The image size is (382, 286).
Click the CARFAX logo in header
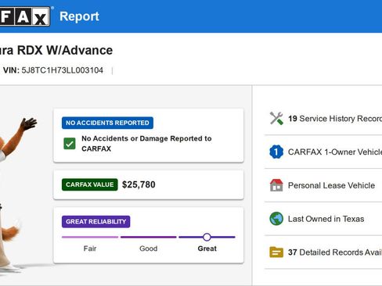coord(25,16)
